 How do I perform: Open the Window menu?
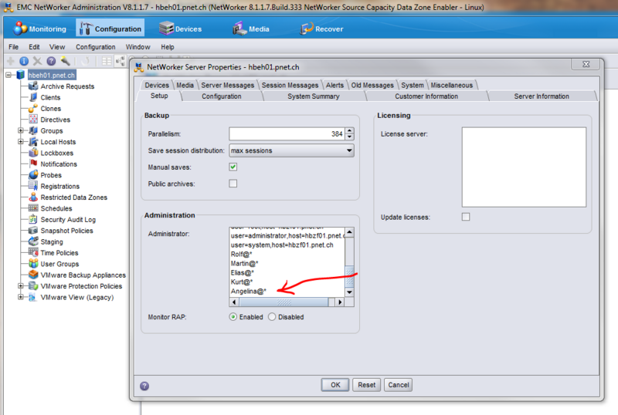point(138,47)
